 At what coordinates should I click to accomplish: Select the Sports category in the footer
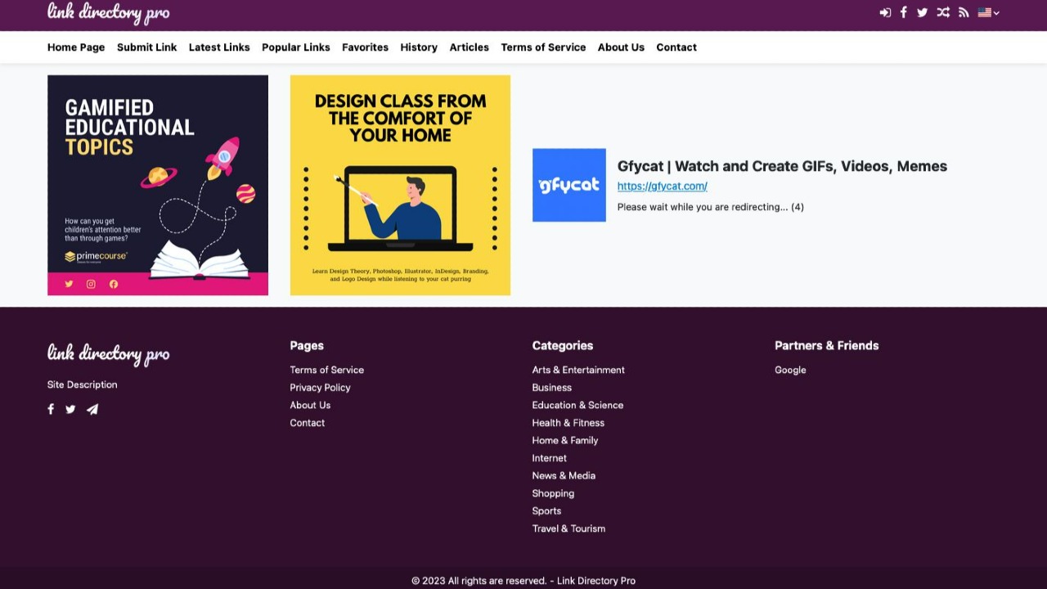point(546,510)
